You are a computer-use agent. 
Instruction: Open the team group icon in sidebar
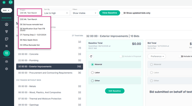7,62
